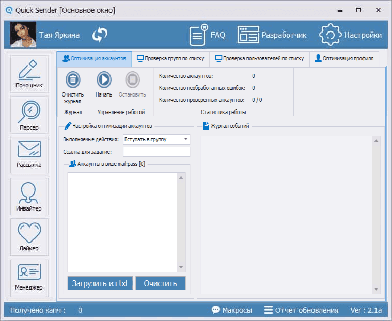Viewport: 392px width, 321px height.
Task: Click inside the Журнал событий log area
Action: coord(287,215)
